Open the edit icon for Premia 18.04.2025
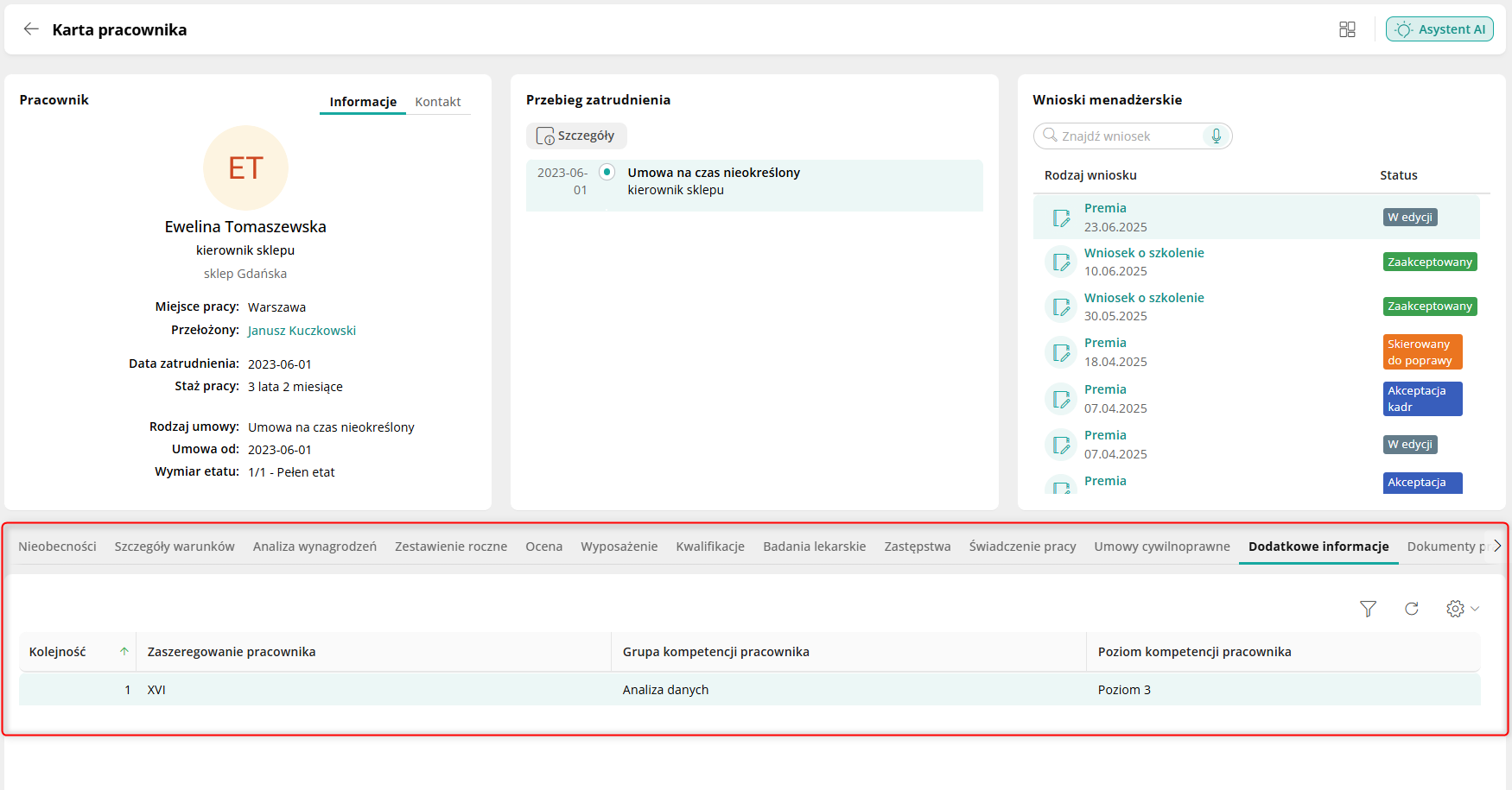 click(x=1061, y=352)
